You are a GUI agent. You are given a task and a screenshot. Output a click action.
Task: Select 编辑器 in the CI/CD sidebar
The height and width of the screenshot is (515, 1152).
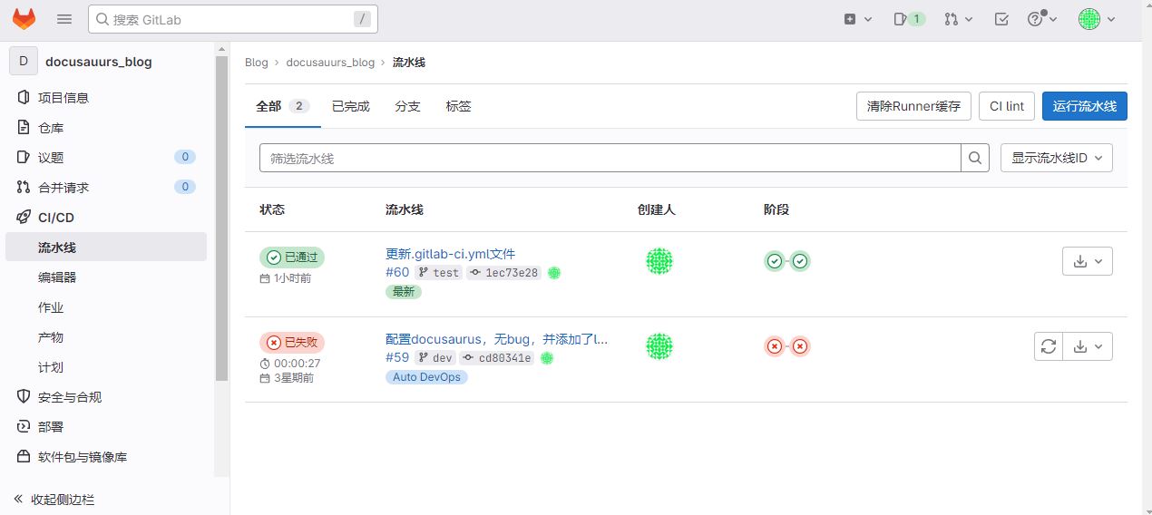pyautogui.click(x=57, y=277)
